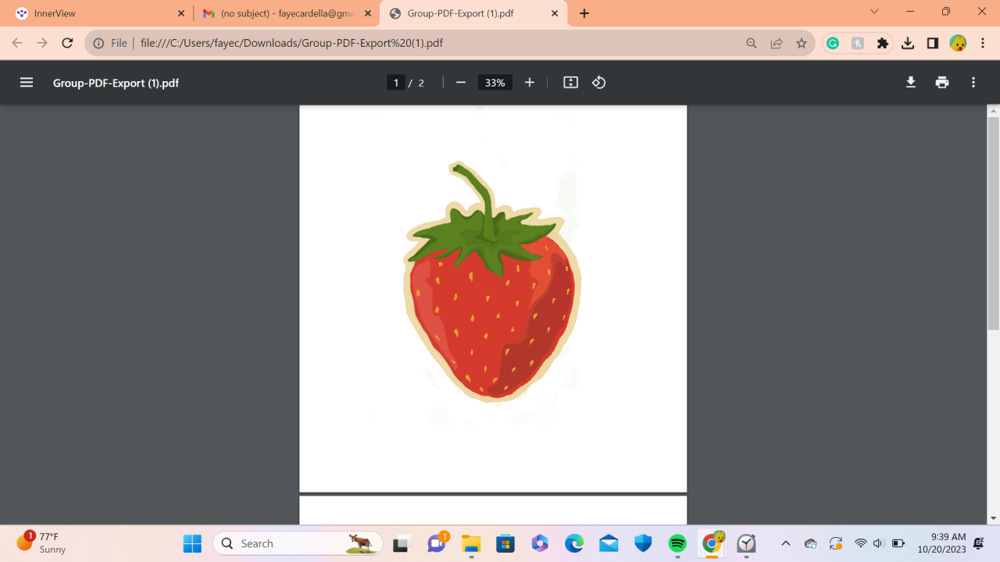Open Chrome downloads tray
The image size is (1000, 562).
coord(908,44)
